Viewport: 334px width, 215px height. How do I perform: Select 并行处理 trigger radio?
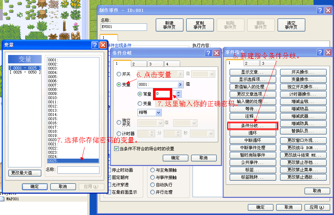(152, 192)
